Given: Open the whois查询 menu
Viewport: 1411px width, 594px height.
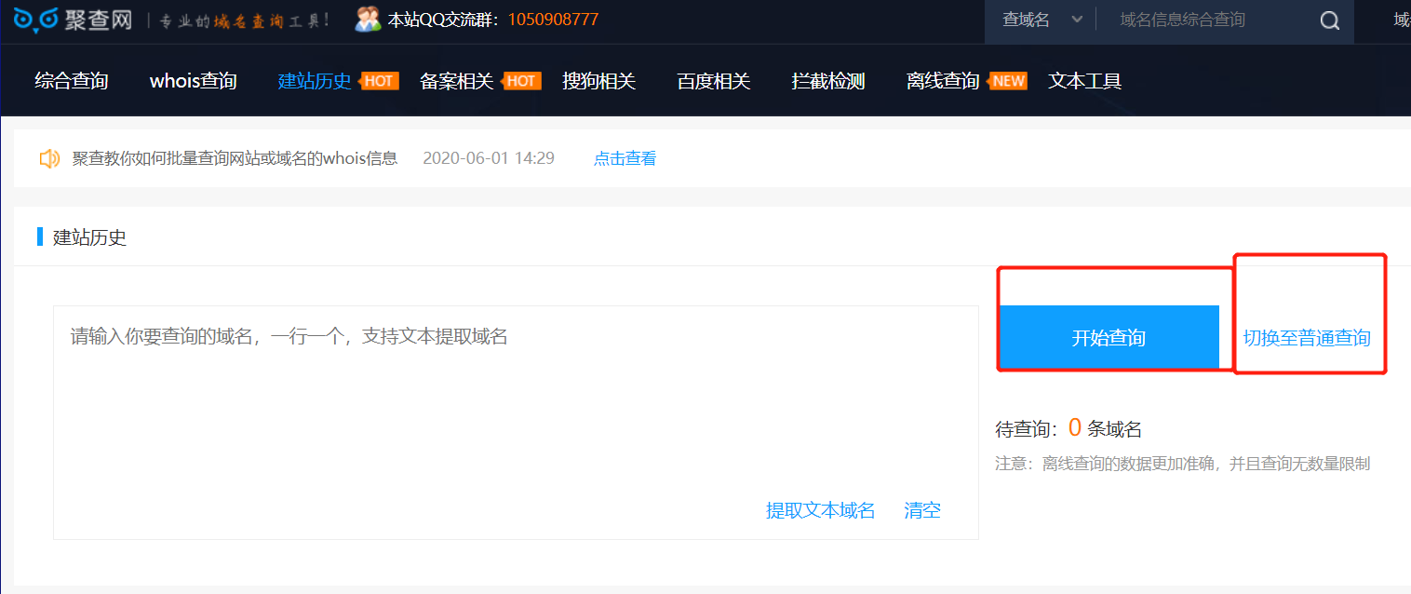Looking at the screenshot, I should tap(194, 81).
